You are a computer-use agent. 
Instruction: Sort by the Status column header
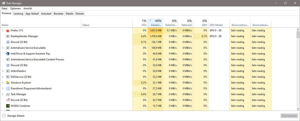107,23
